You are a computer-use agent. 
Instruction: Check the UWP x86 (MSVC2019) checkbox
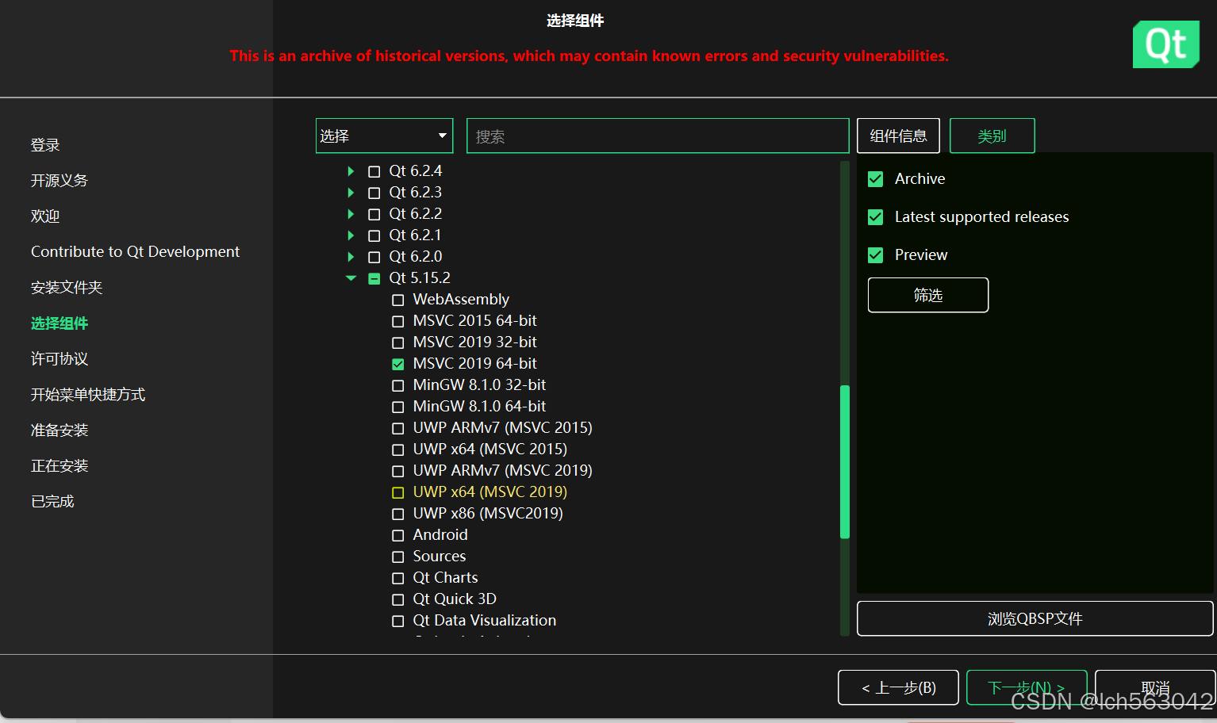click(x=398, y=514)
